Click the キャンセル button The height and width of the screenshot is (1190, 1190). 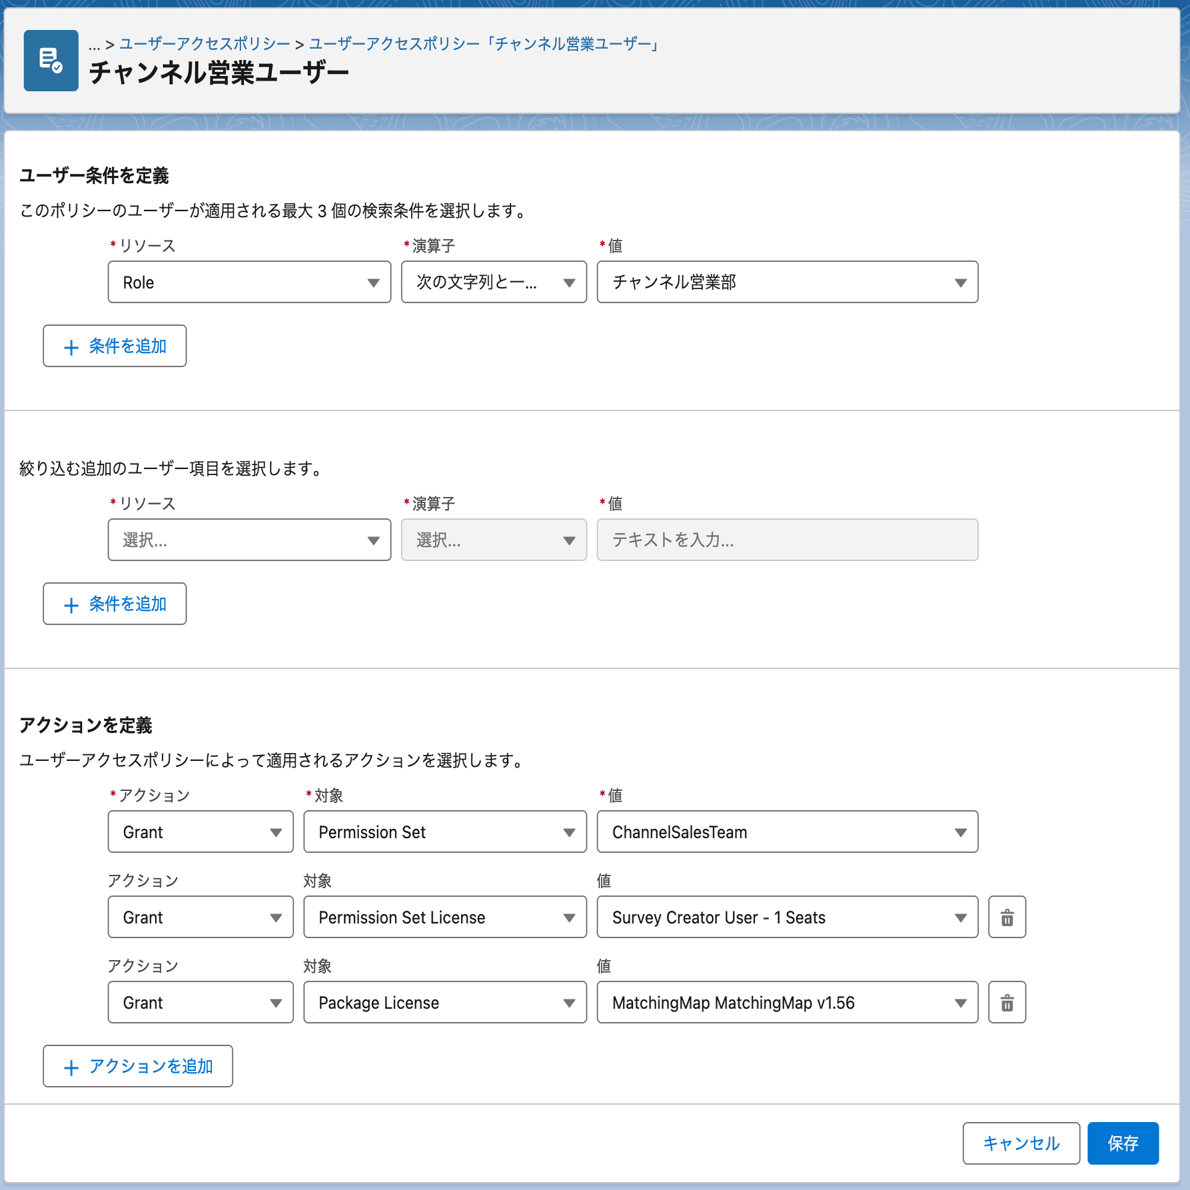click(x=1020, y=1143)
